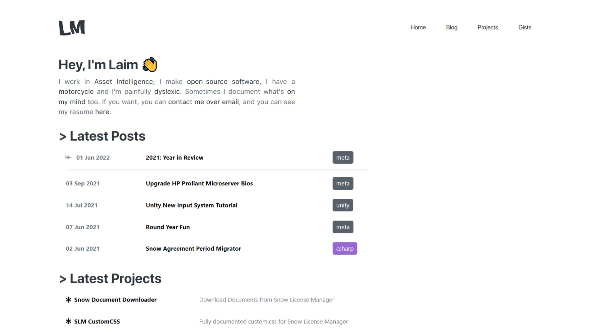Read Upgrade HP Proliant Microserver Bios post

coord(199,183)
